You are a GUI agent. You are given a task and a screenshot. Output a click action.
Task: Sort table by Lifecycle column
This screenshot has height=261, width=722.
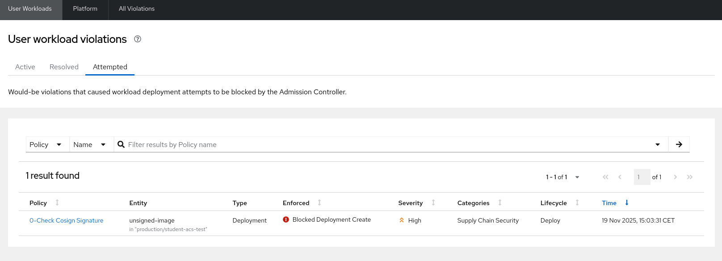[577, 203]
